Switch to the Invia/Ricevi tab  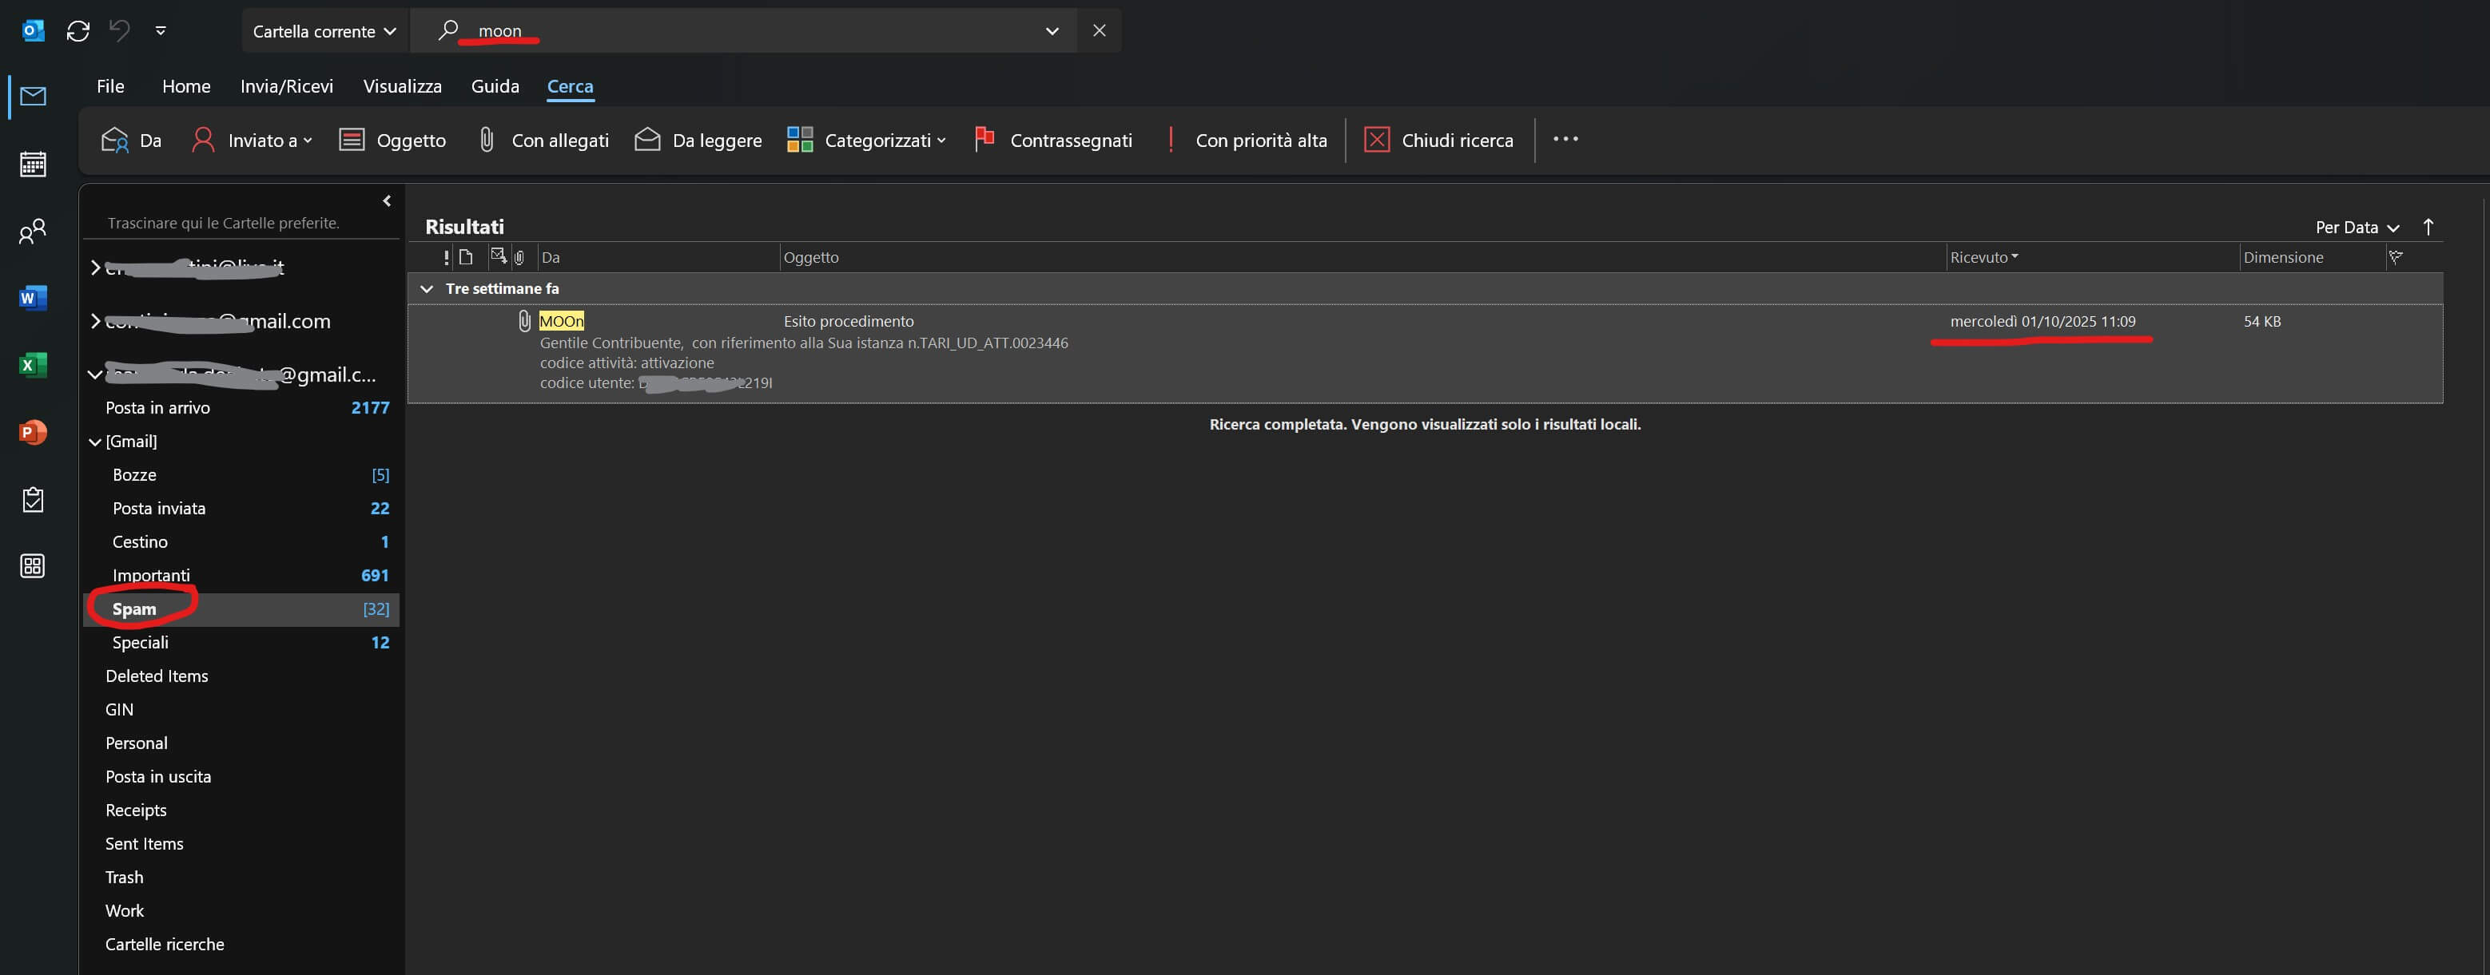[286, 86]
